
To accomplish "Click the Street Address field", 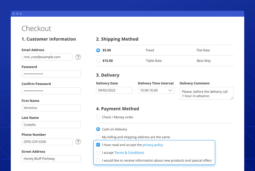I will click(51, 158).
